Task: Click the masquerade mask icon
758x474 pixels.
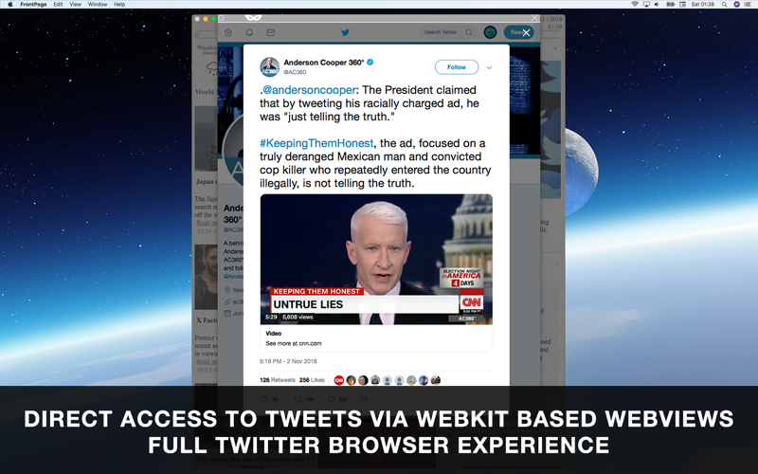Action: [x=253, y=17]
